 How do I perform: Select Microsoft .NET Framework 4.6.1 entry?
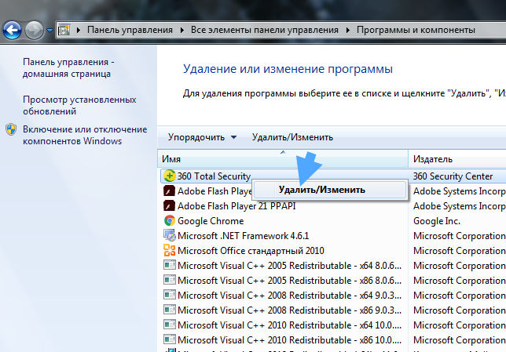244,236
